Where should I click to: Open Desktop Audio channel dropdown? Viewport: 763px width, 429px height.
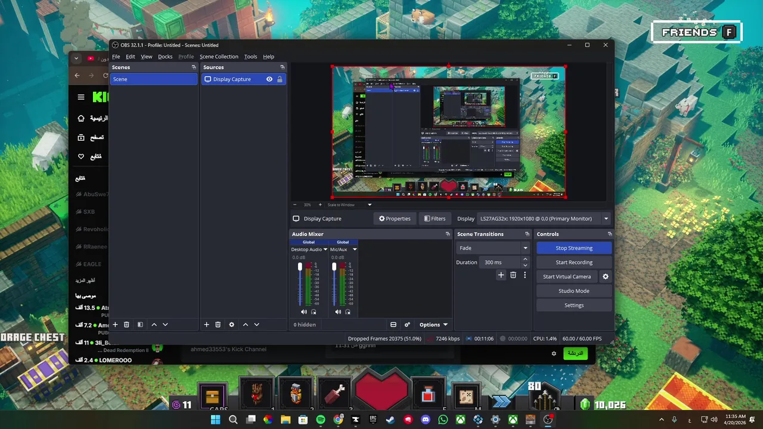click(x=325, y=250)
